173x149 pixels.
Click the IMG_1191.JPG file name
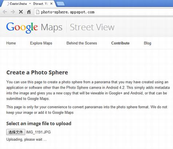[x=38, y=132]
